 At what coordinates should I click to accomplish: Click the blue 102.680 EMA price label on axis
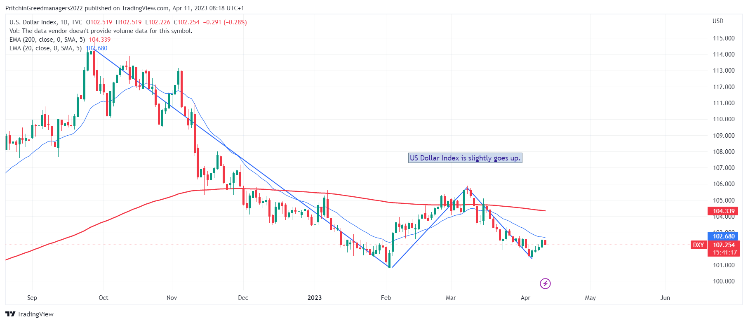coord(724,236)
